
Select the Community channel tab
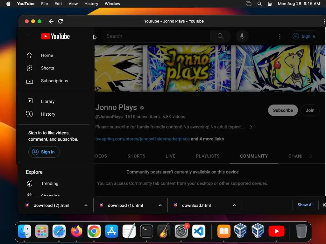[254, 156]
